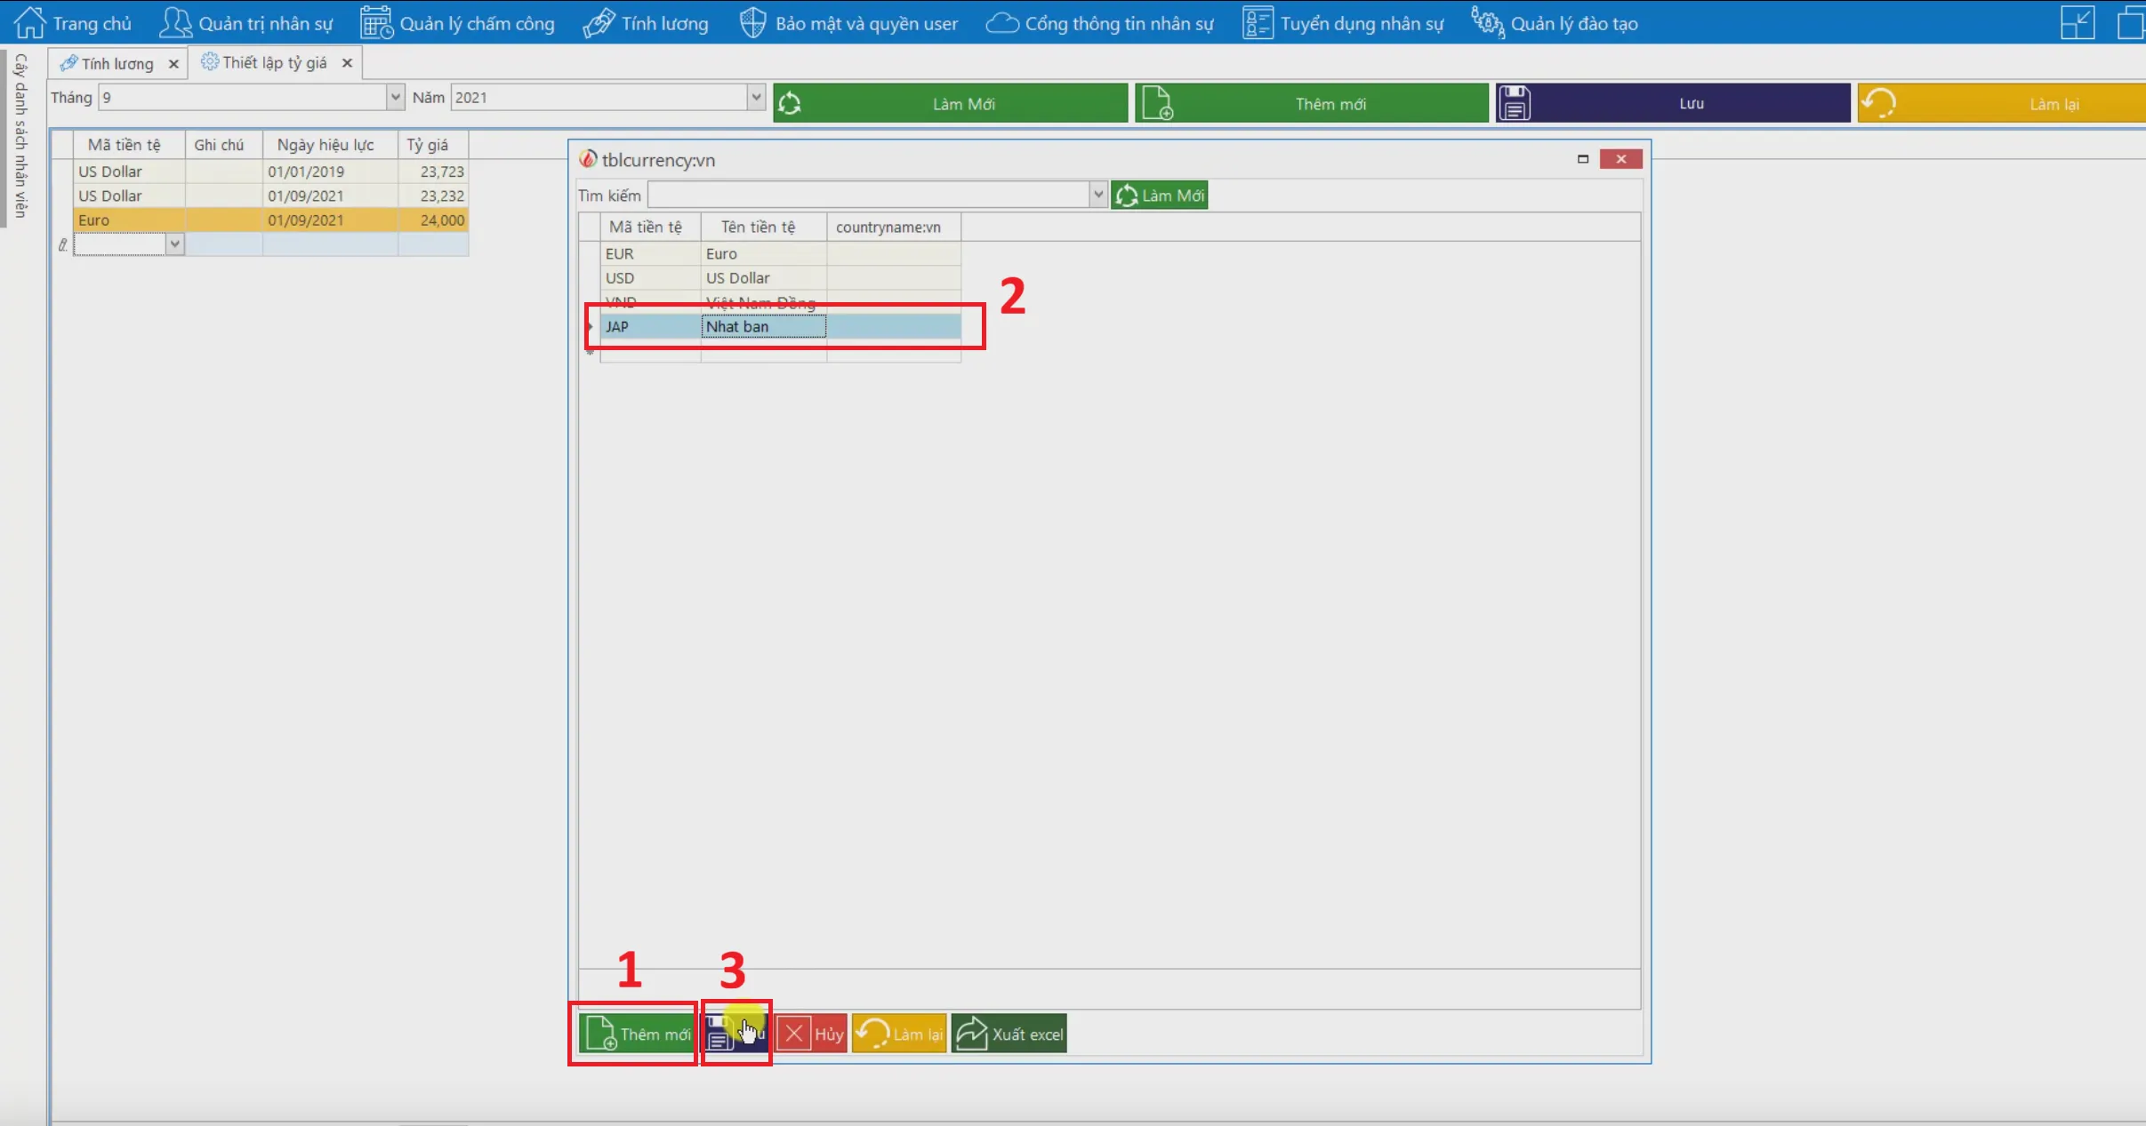Viewport: 2146px width, 1126px height.
Task: Select the USD currency row
Action: tap(781, 278)
